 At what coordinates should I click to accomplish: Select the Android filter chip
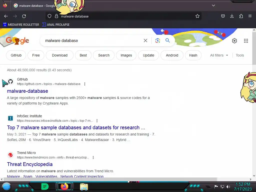click(172, 55)
